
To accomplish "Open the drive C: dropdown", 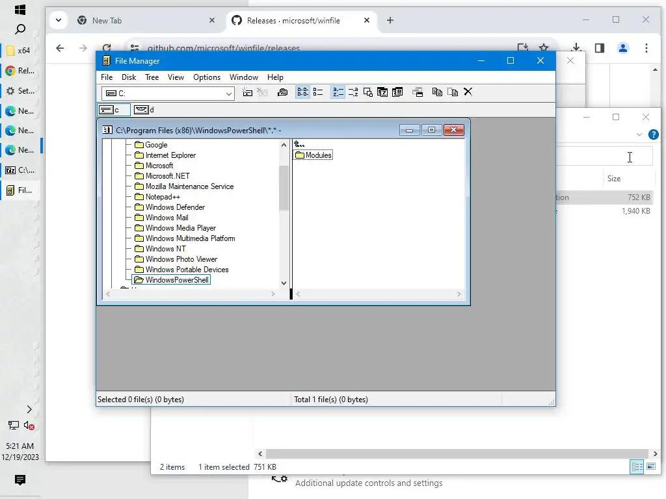I will (x=228, y=94).
